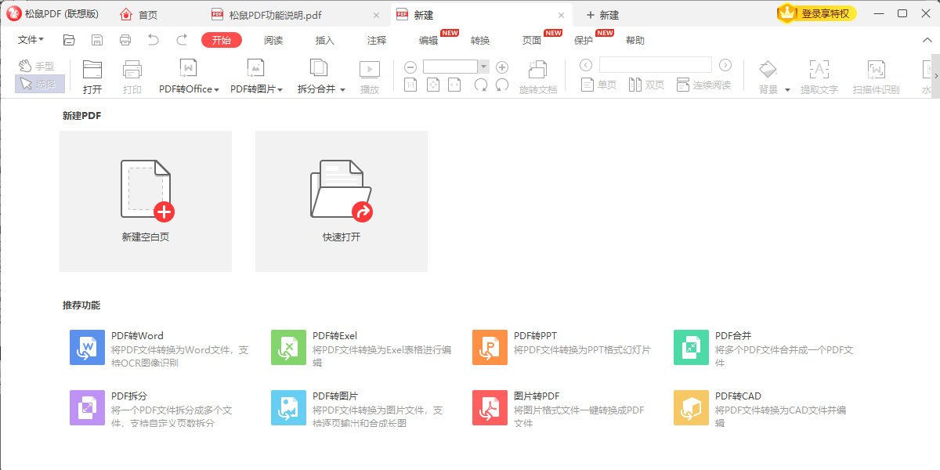Switch to the 阅读 ribbon tab
The width and height of the screenshot is (940, 470).
pyautogui.click(x=273, y=40)
